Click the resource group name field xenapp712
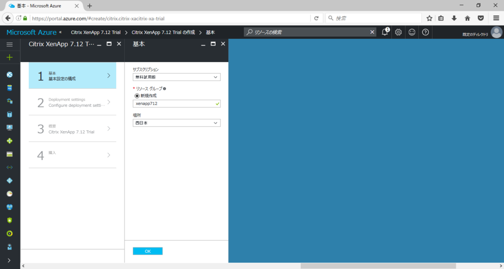Image resolution: width=504 pixels, height=269 pixels. click(x=177, y=103)
